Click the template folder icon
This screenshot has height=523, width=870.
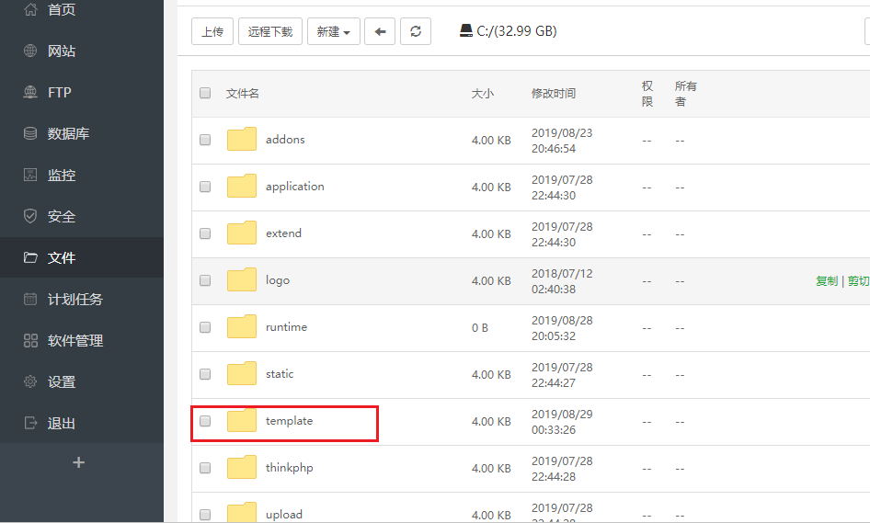pos(242,421)
